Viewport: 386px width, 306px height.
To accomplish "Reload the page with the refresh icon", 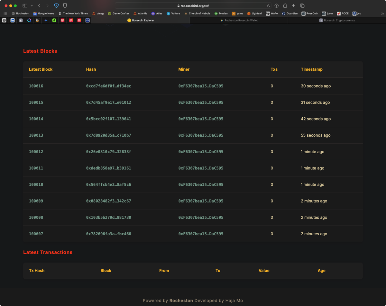I will tap(269, 6).
